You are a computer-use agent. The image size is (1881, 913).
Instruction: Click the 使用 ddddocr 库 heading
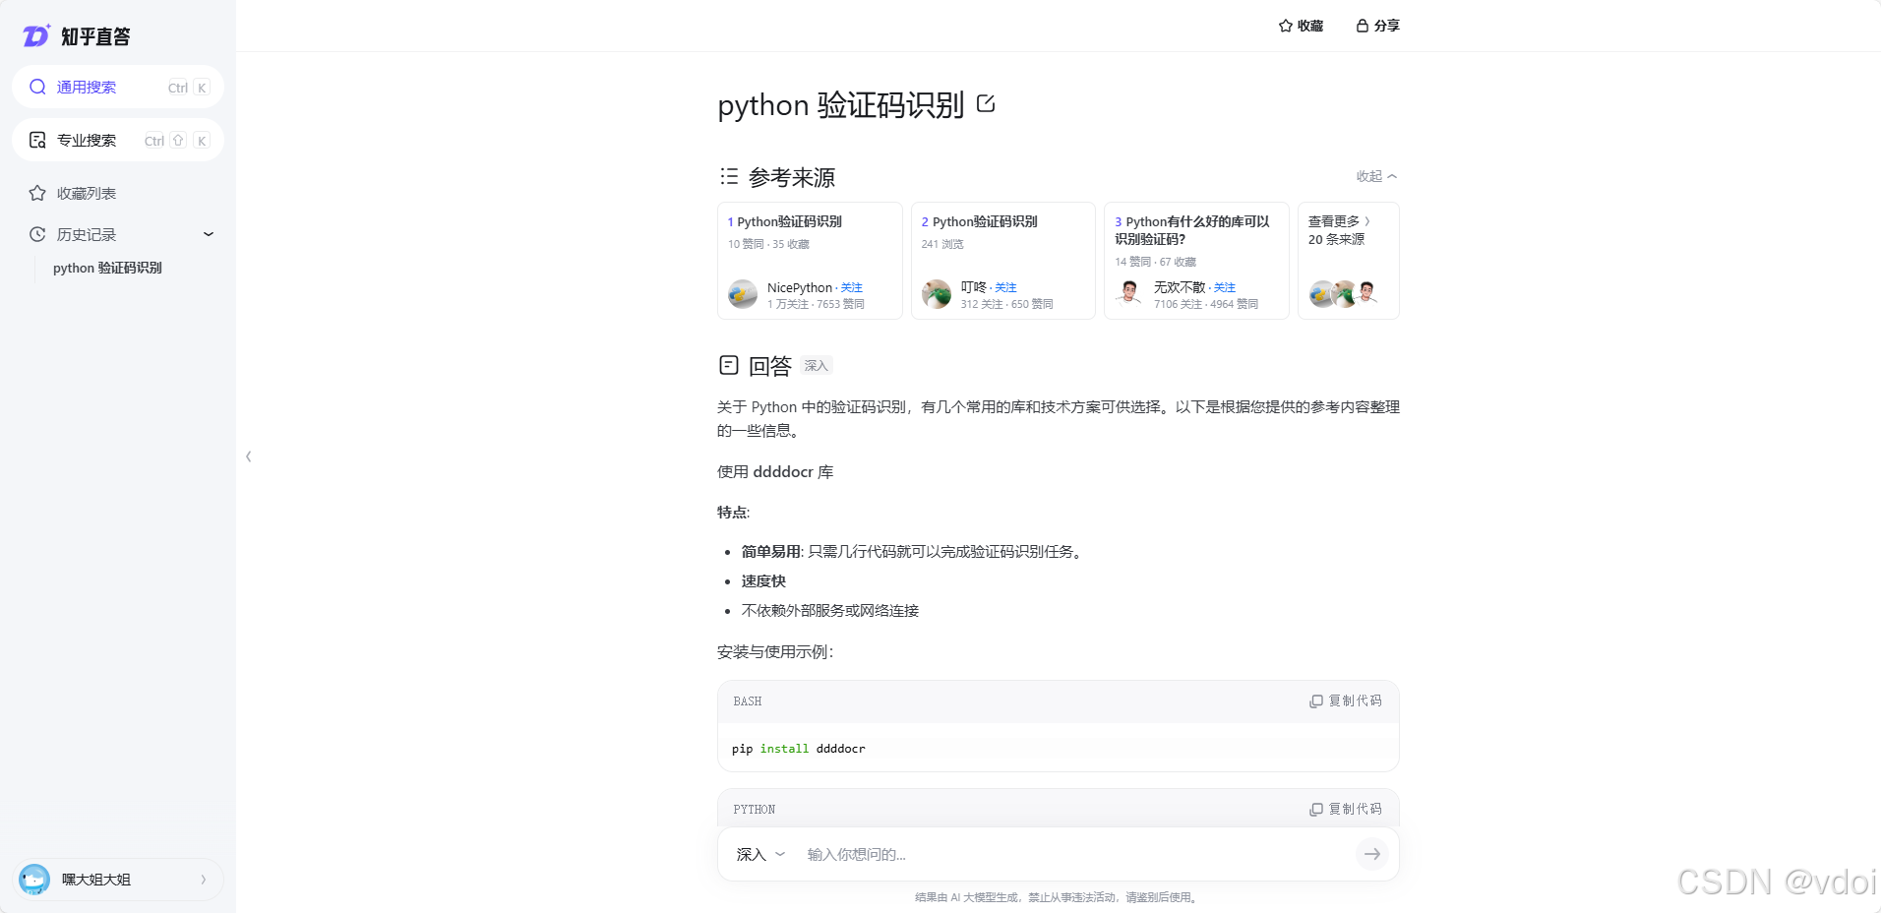point(775,472)
